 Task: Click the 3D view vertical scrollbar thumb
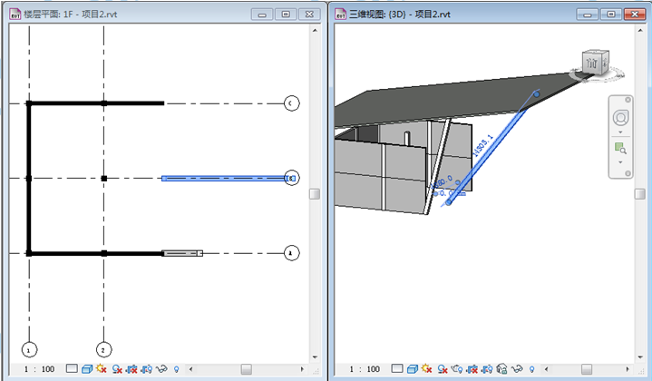click(640, 194)
